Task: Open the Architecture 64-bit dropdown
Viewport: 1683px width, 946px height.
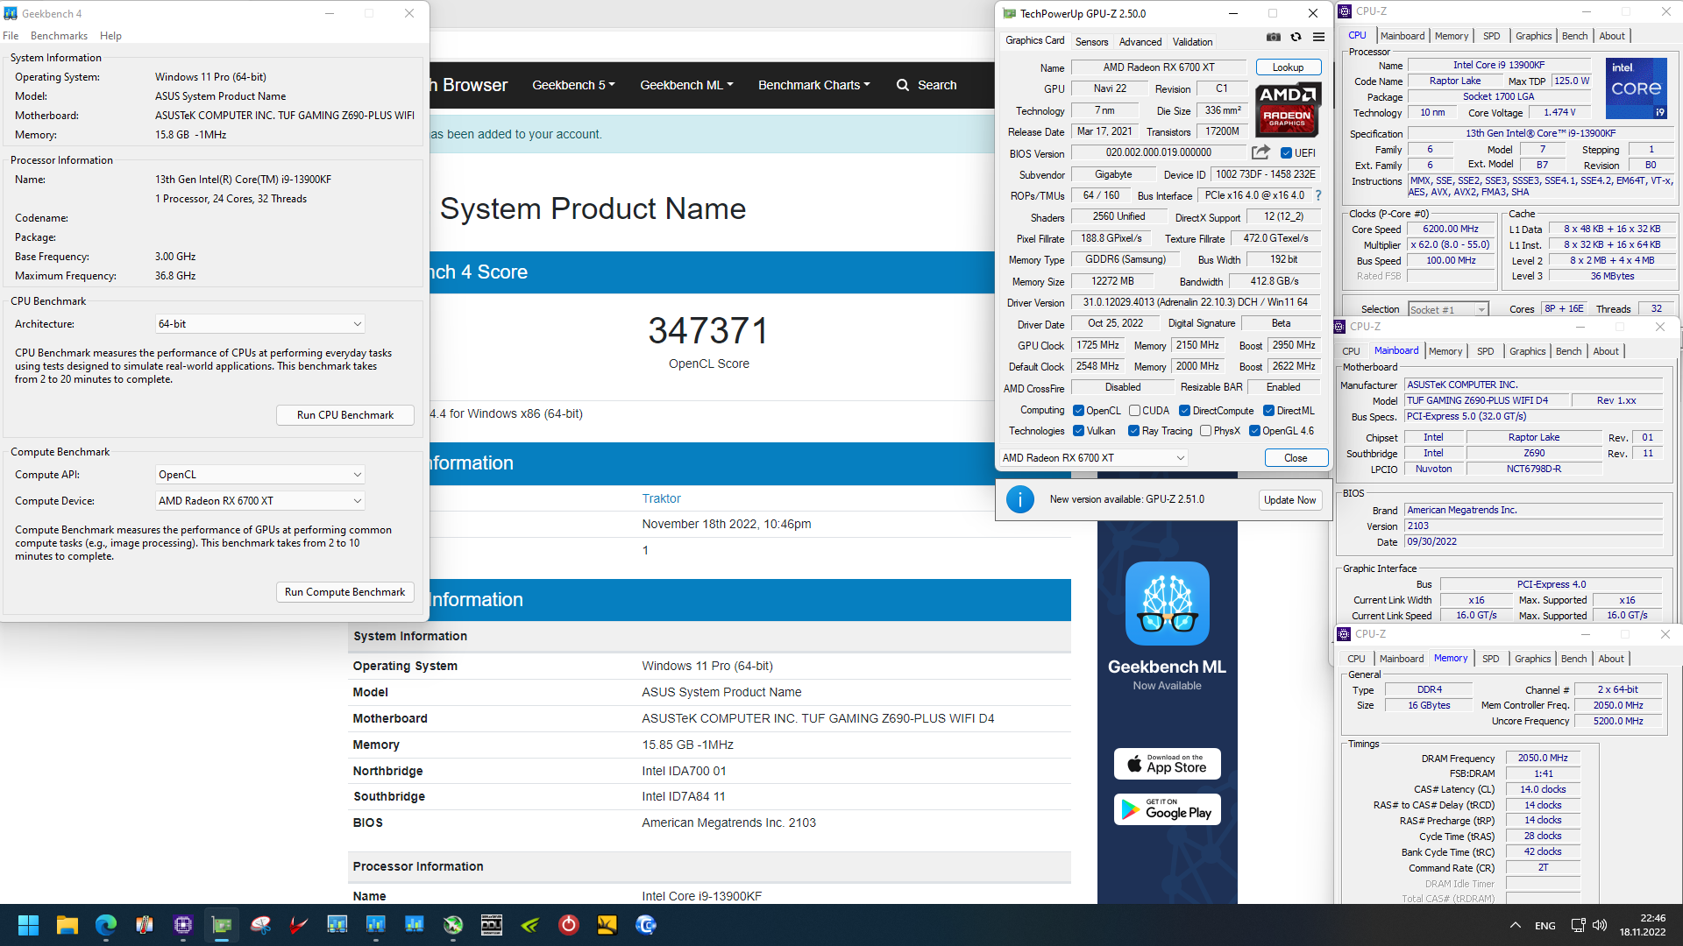Action: click(260, 324)
